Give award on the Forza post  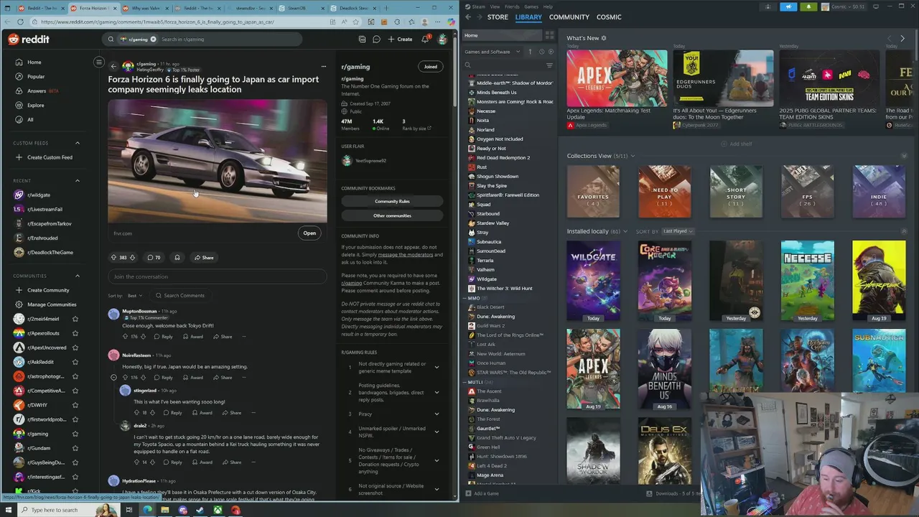(177, 257)
